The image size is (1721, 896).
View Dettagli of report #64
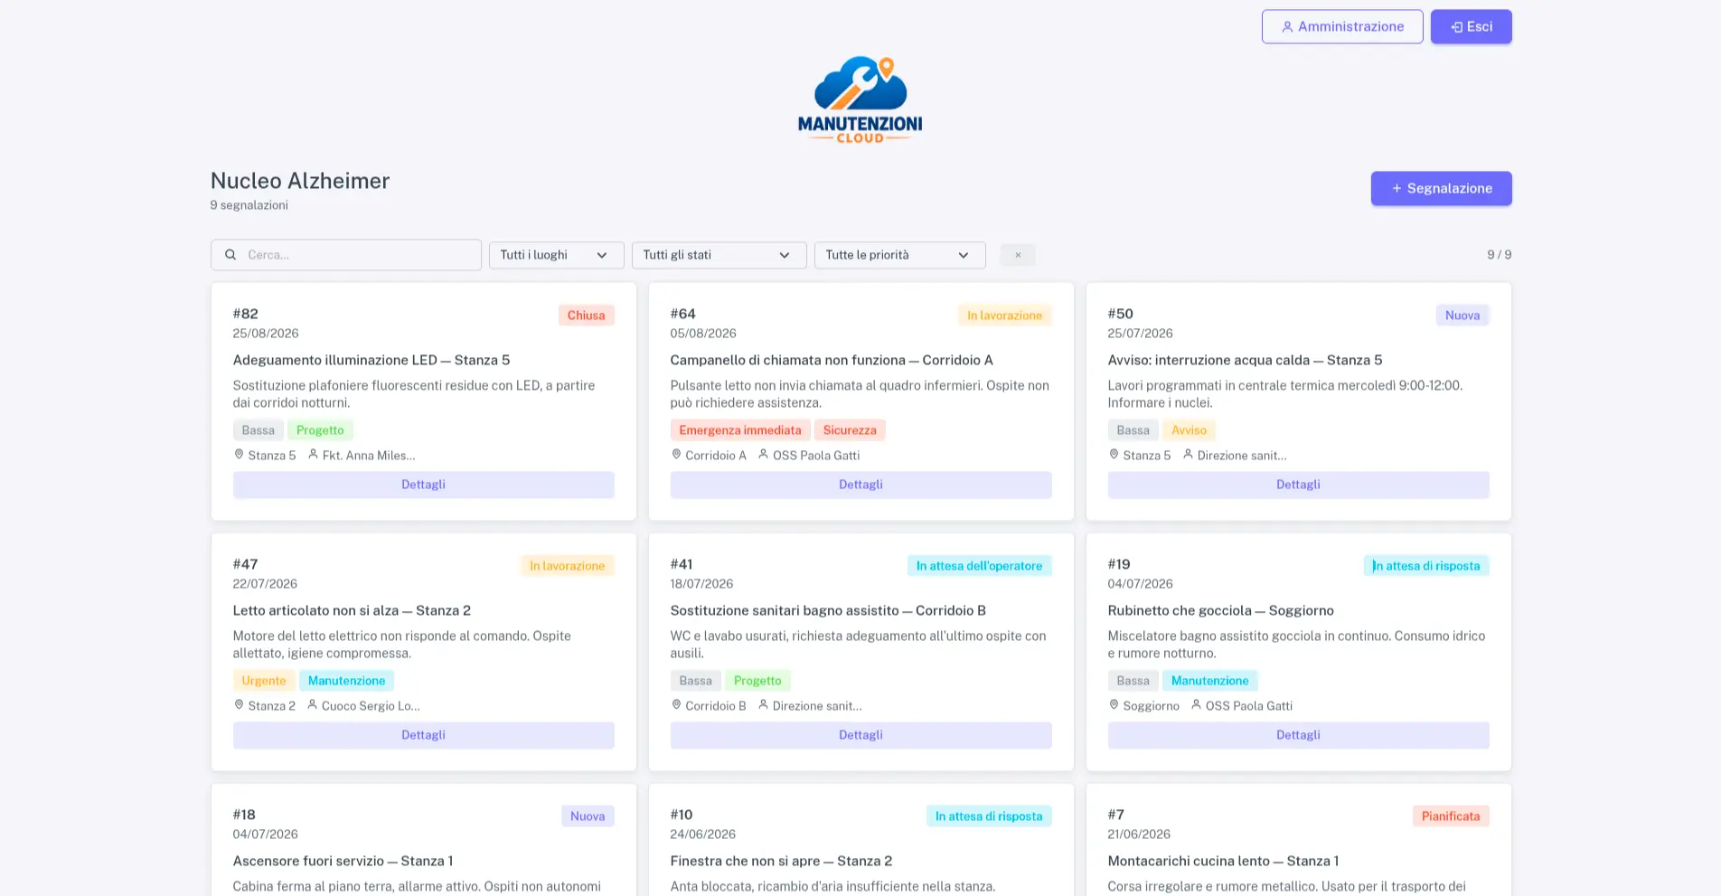(860, 485)
